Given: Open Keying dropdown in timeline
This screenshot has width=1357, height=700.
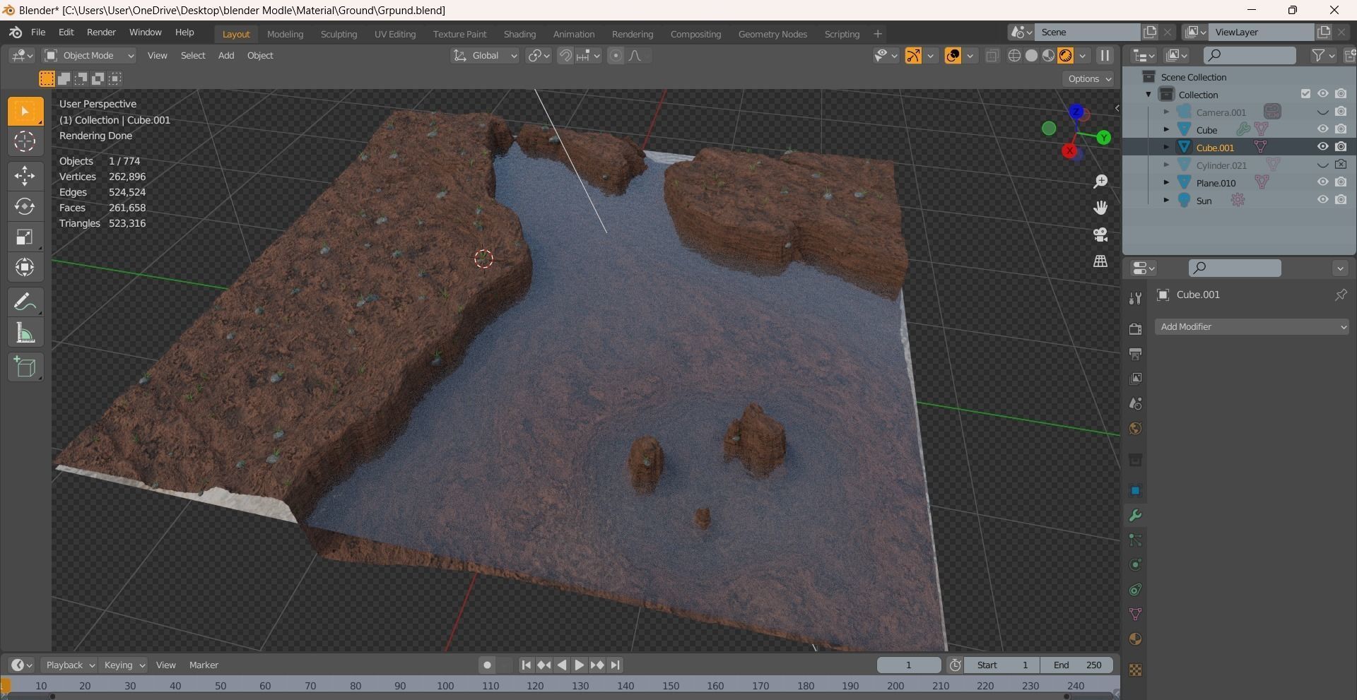Looking at the screenshot, I should click(x=123, y=665).
